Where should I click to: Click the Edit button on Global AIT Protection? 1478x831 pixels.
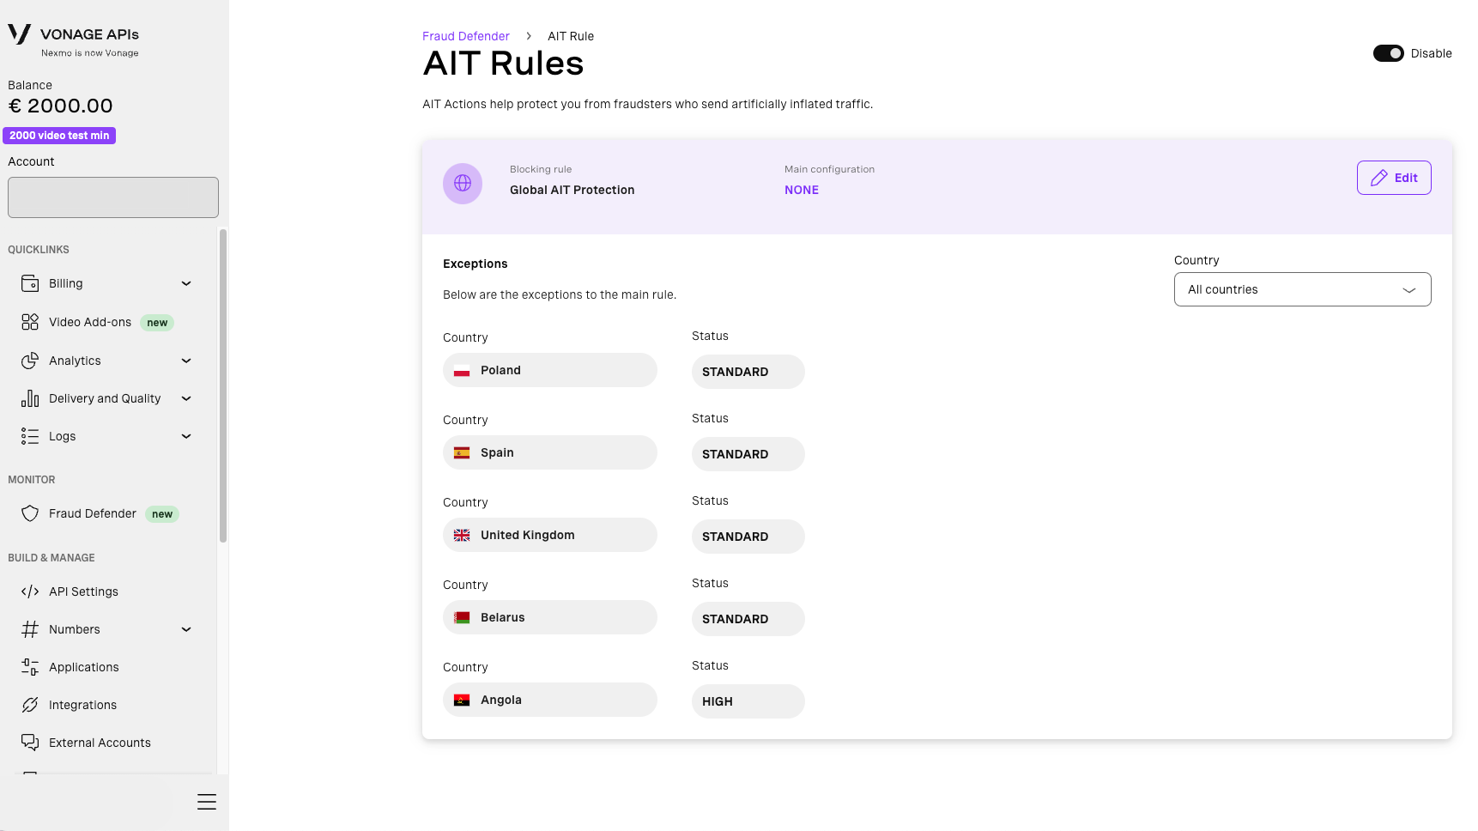click(x=1393, y=178)
